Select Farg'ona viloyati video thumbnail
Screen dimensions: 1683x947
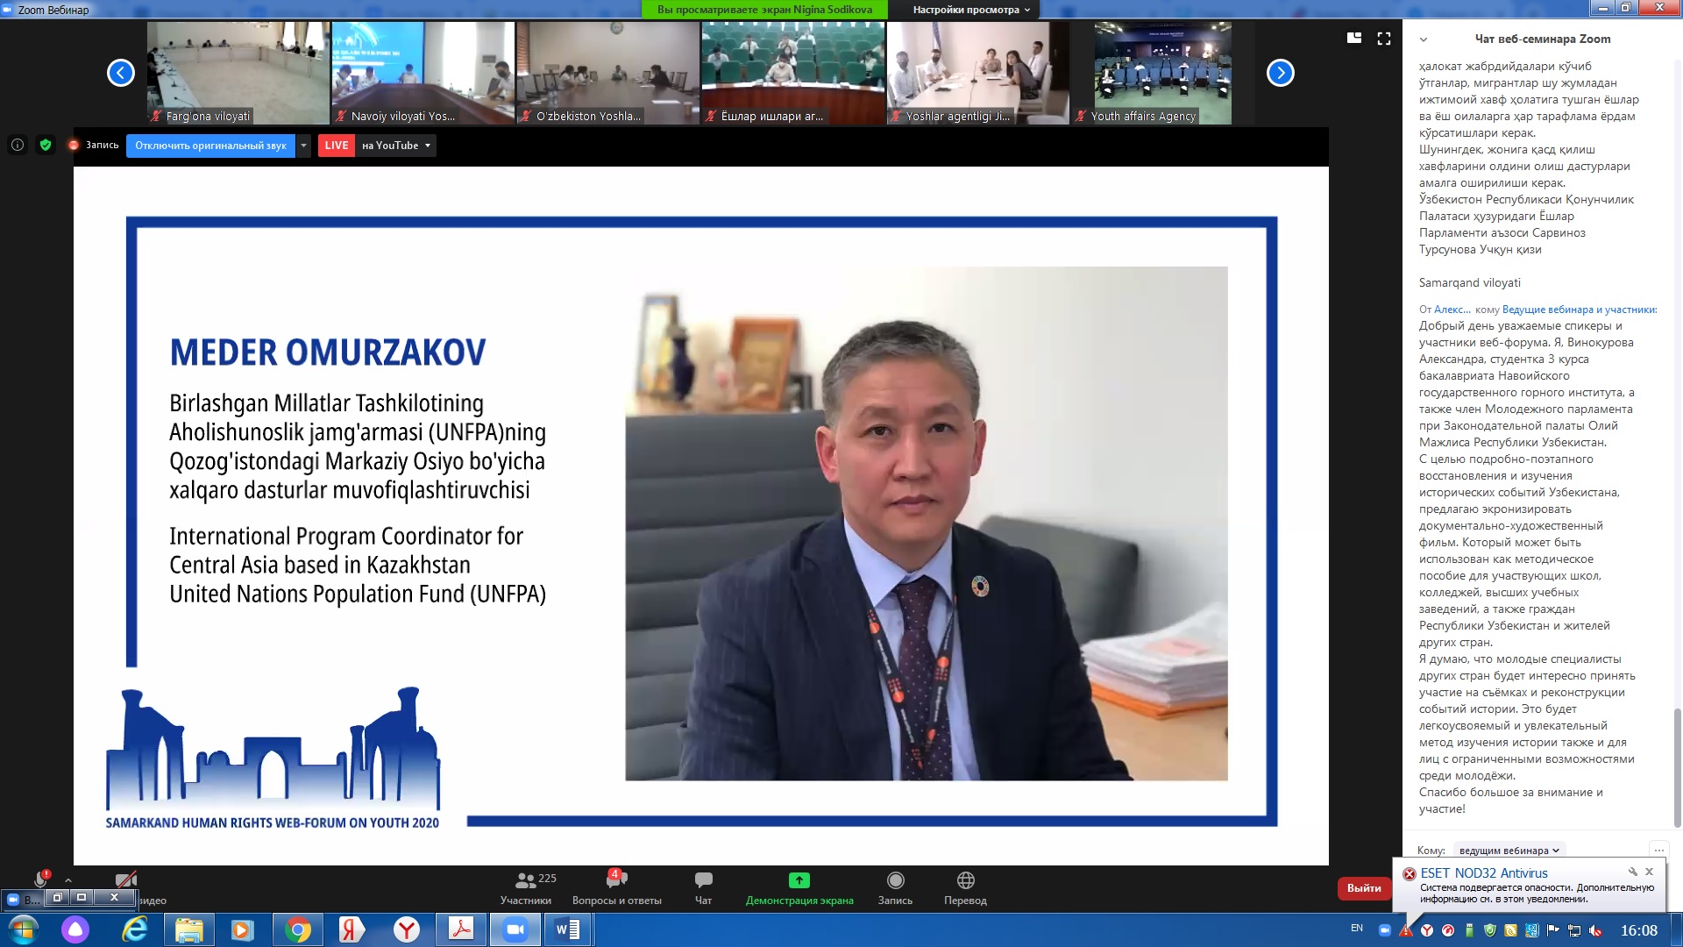(238, 73)
